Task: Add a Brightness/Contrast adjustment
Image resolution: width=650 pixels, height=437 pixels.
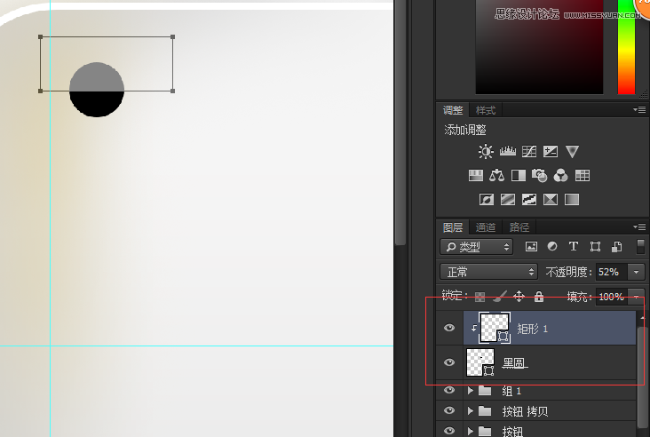Action: coord(486,151)
